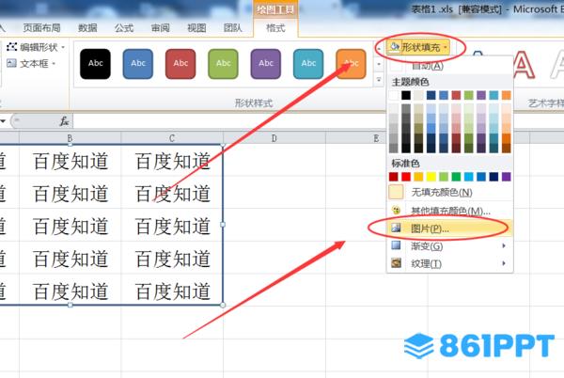Open the 形状填充 dropdown

pyautogui.click(x=418, y=47)
